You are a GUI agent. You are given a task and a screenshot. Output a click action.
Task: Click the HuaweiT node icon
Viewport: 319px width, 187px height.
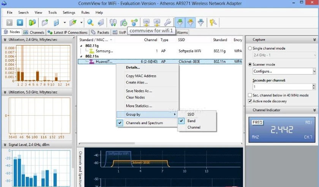click(92, 62)
